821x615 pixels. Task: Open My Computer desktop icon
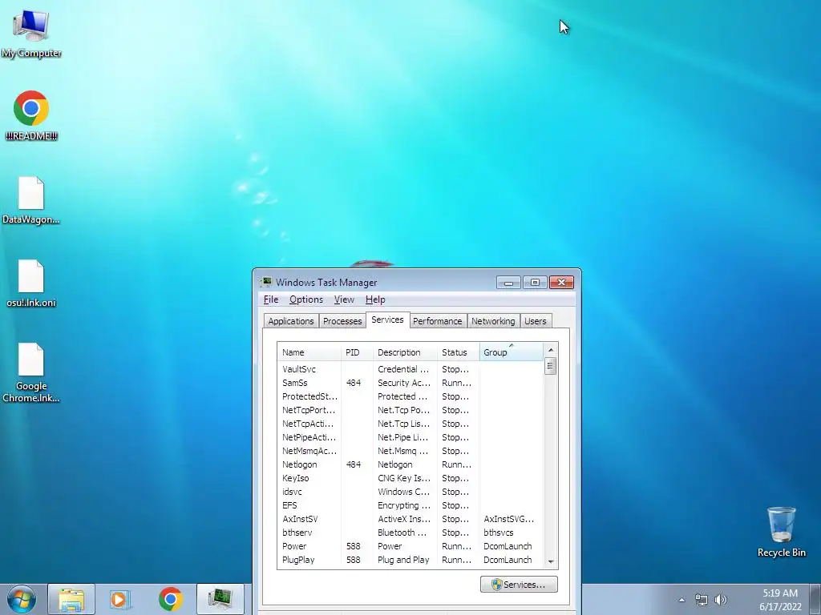coord(31,34)
